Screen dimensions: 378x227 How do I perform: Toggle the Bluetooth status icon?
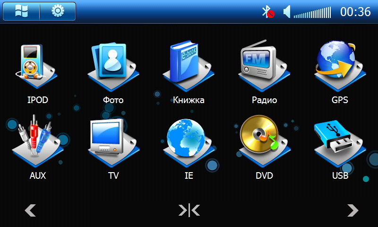point(268,12)
